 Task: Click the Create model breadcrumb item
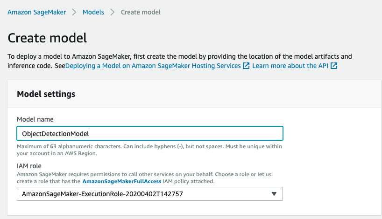click(x=141, y=12)
